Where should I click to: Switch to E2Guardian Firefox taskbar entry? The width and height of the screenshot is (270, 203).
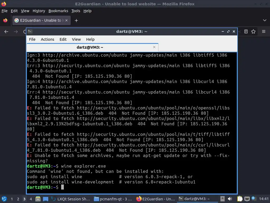point(156,199)
